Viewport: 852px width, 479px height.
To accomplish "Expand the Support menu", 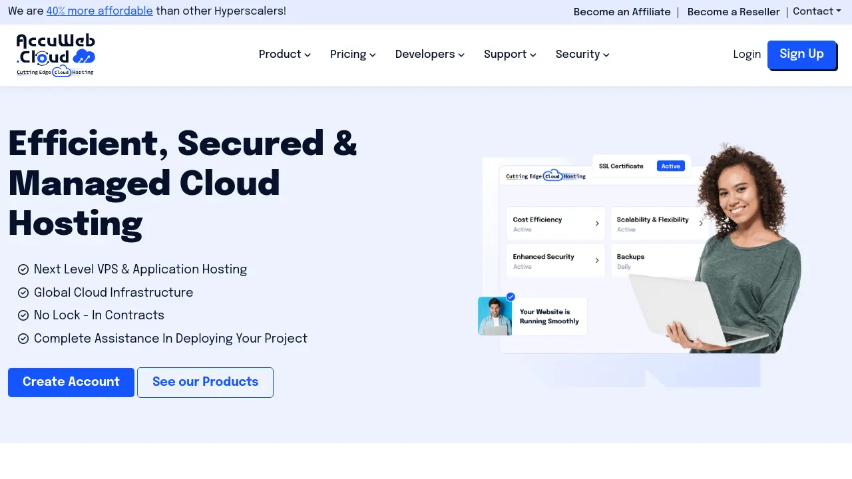I will [x=510, y=55].
